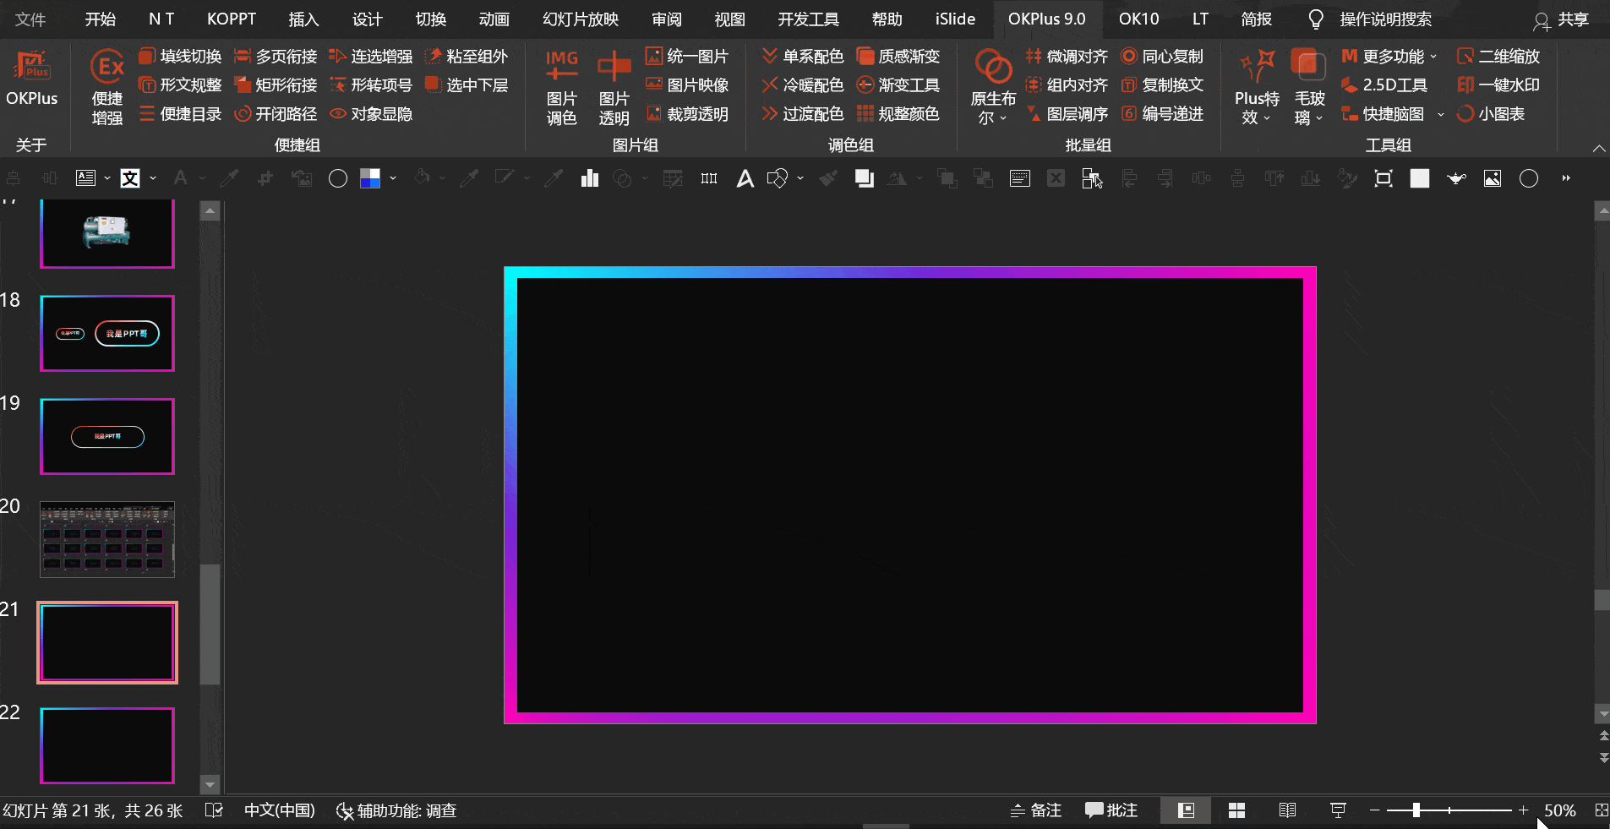Screen dimensions: 1610x829
Task: Open 质感渐变 tool
Action: coord(898,57)
